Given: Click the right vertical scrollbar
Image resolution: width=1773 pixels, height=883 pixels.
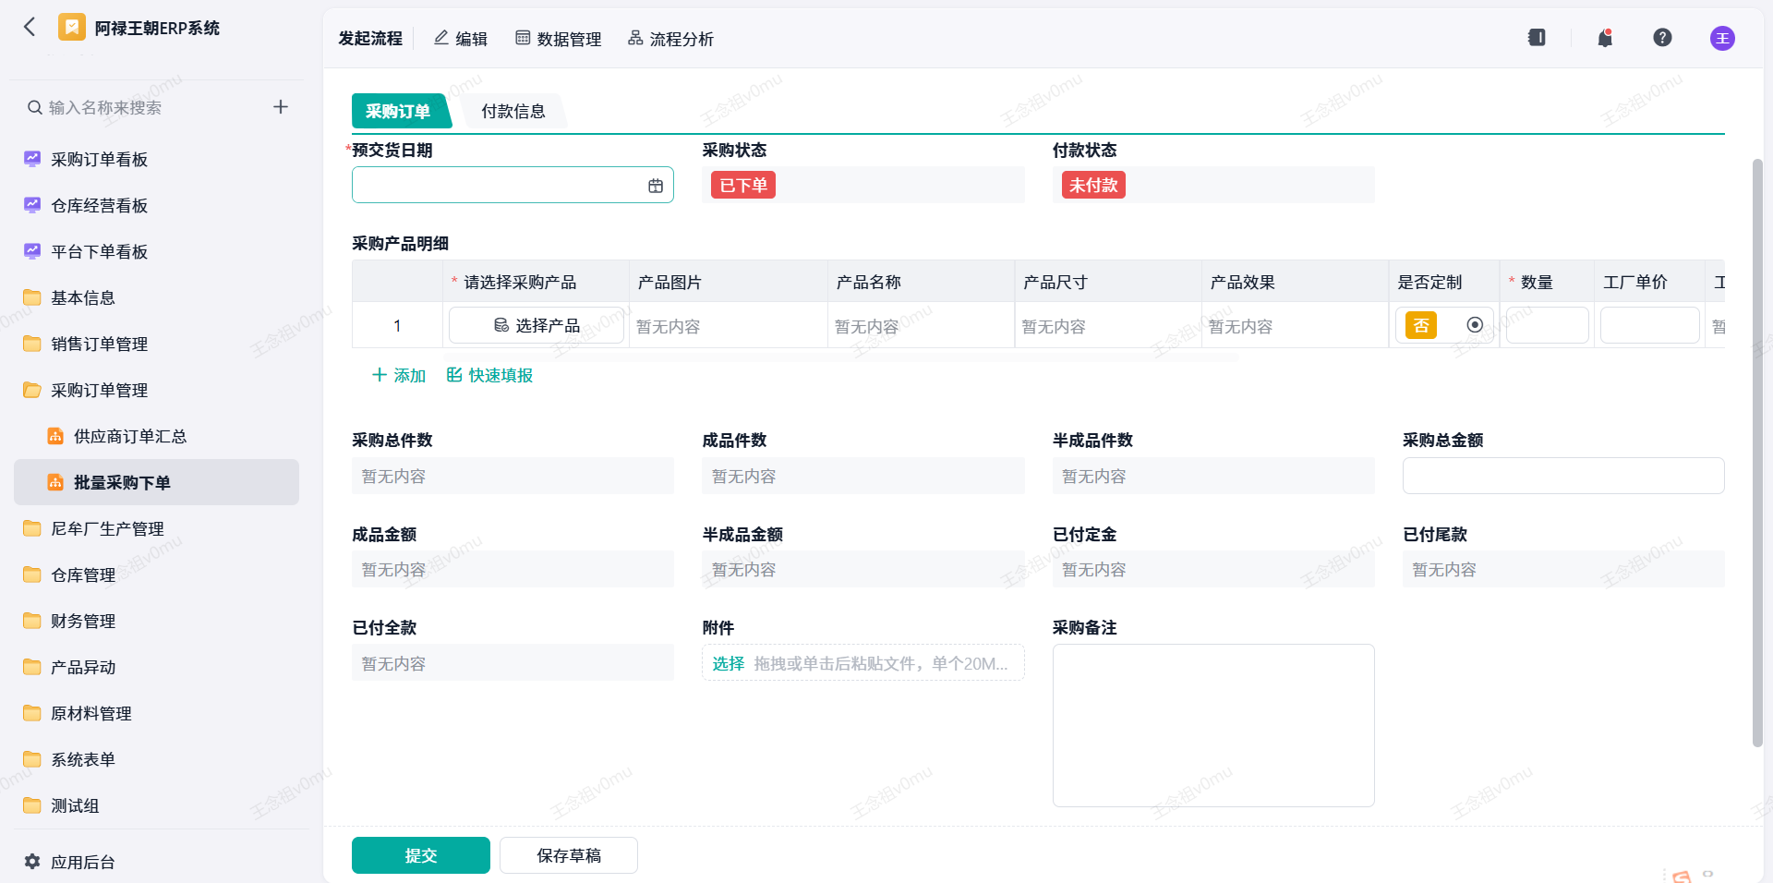Looking at the screenshot, I should tap(1757, 453).
